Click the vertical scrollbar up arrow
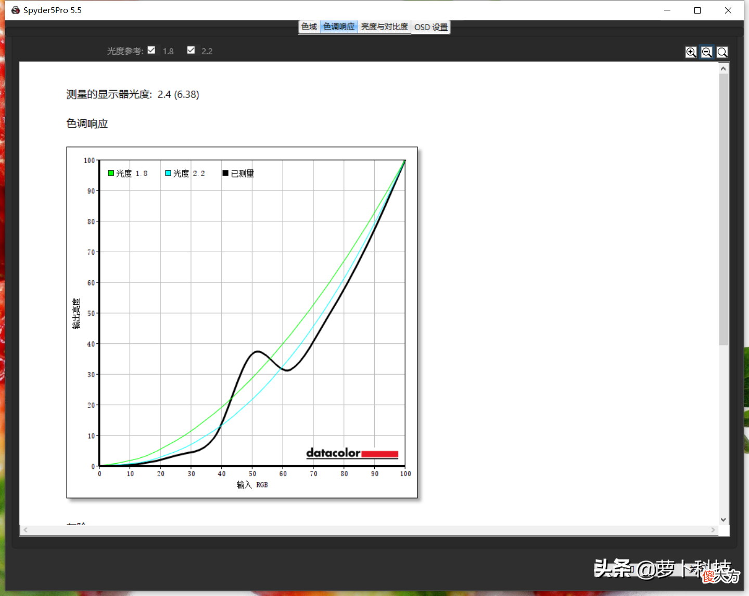 pos(723,68)
